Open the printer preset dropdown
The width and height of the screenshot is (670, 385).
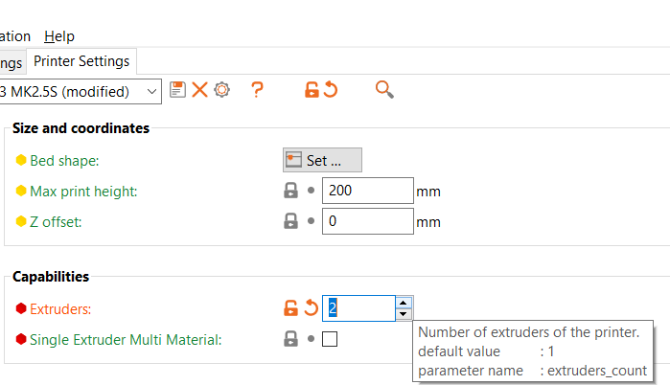[x=152, y=91]
